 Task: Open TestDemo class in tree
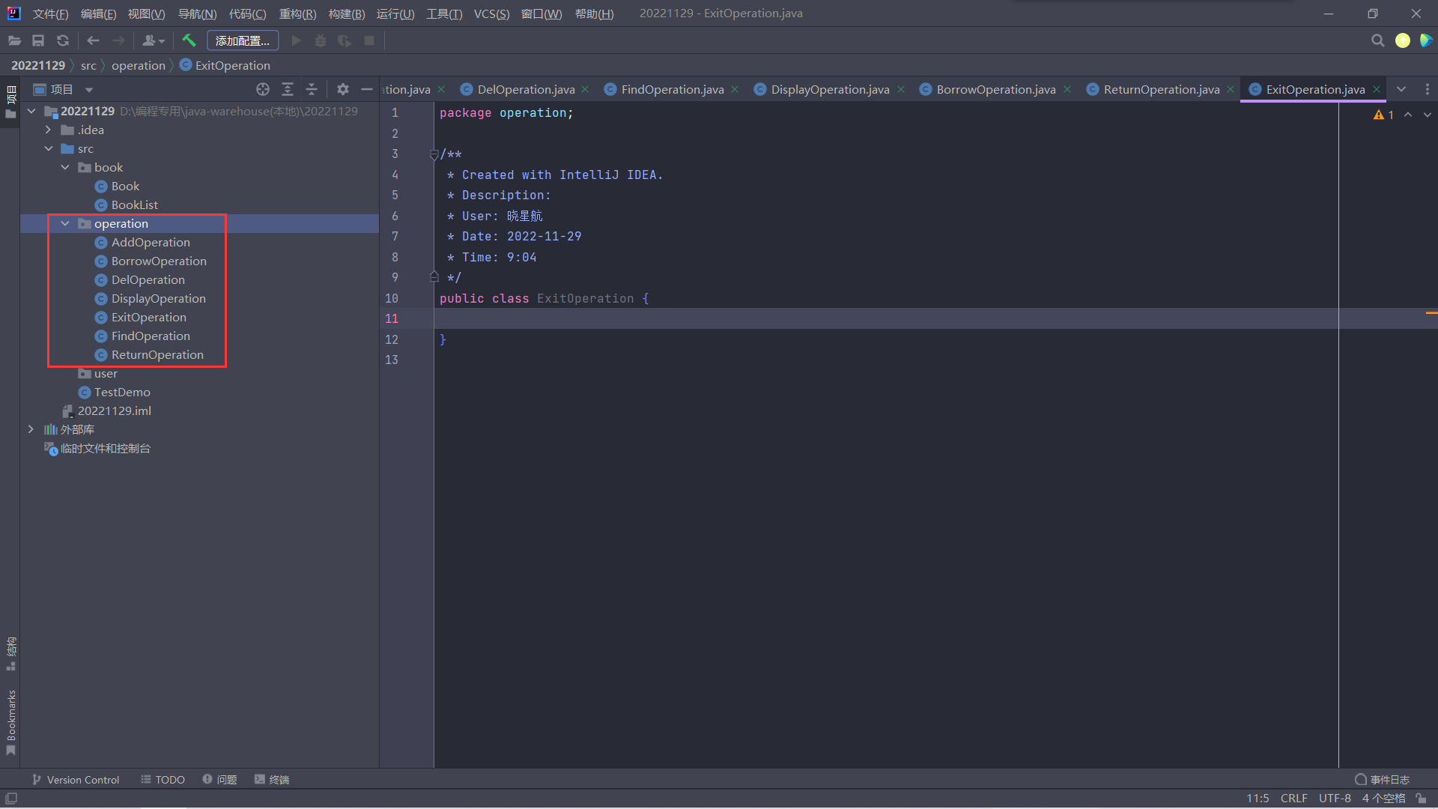click(x=122, y=392)
